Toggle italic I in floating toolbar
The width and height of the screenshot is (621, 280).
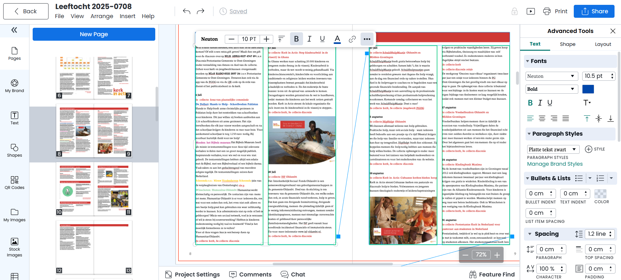(x=310, y=39)
